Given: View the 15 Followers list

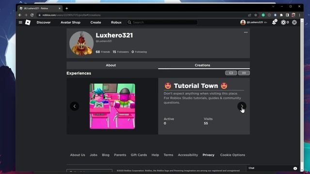Looking at the screenshot, I should (121, 52).
